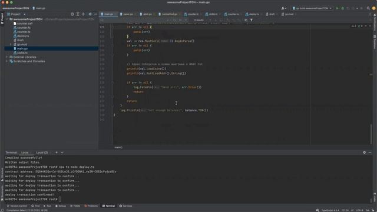Open the Bookmarks vertical sidebar tool button
The width and height of the screenshot is (377, 212).
[x=2, y=193]
